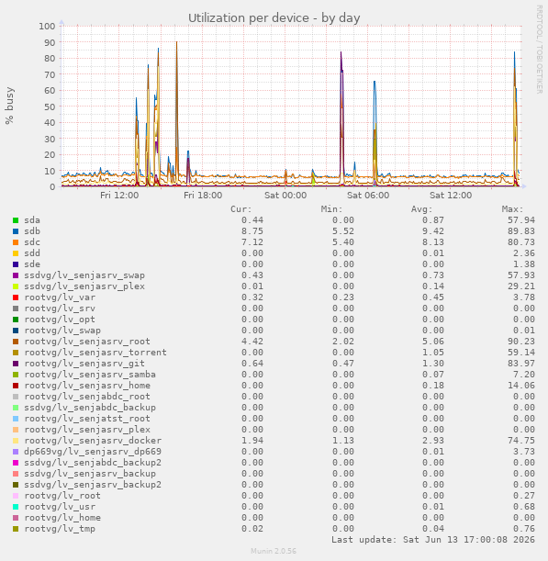Select the rootvg/lv_senjasrv_plex label

pyautogui.click(x=87, y=430)
